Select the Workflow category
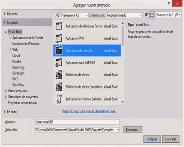This screenshot has height=147, width=184. 18,85
